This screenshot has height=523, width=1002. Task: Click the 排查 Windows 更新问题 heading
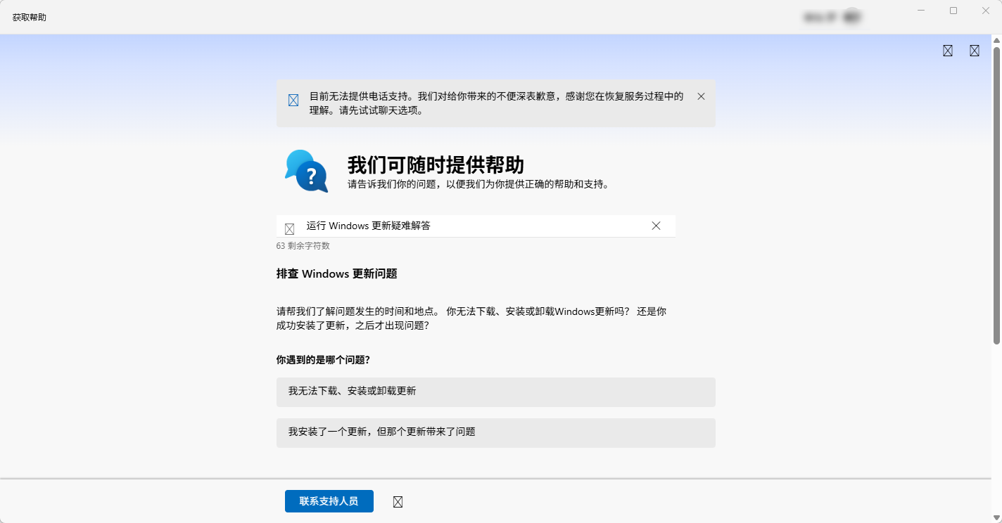click(x=337, y=274)
